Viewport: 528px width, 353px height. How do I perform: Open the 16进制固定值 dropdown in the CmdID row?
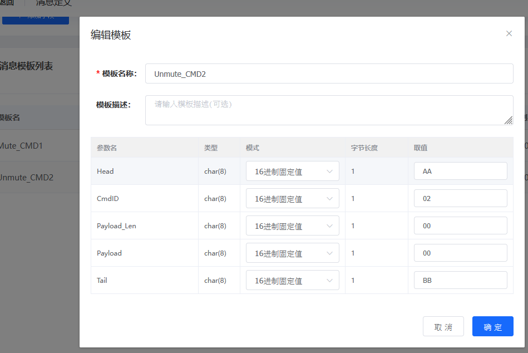tap(292, 198)
